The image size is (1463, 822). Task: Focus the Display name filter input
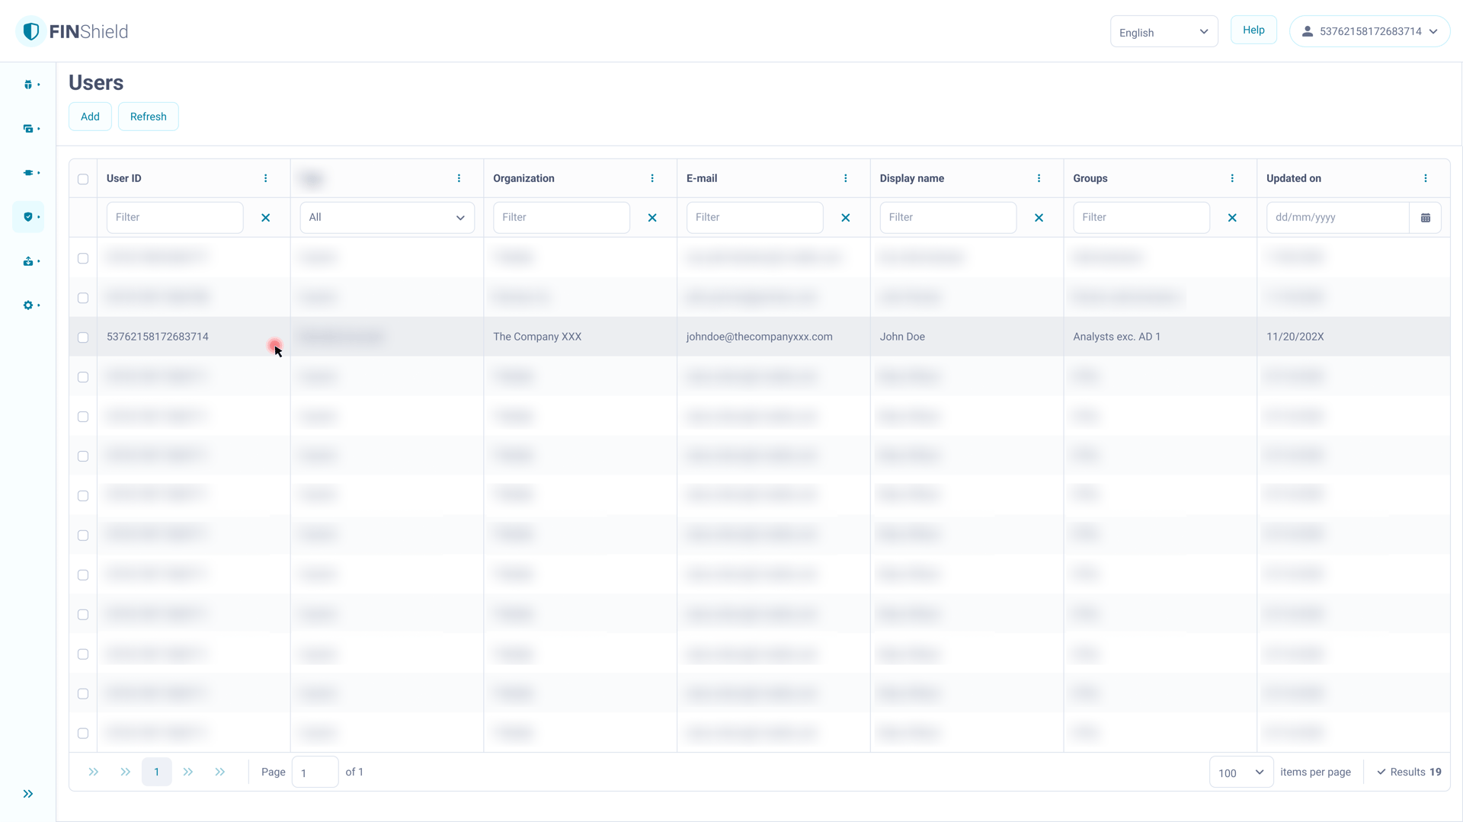pyautogui.click(x=947, y=218)
